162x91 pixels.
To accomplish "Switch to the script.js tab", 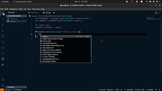I will (x=48, y=13).
